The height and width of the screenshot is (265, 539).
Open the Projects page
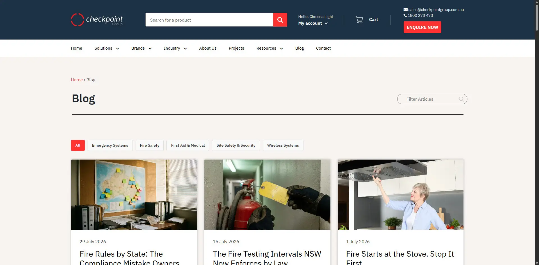pos(236,48)
